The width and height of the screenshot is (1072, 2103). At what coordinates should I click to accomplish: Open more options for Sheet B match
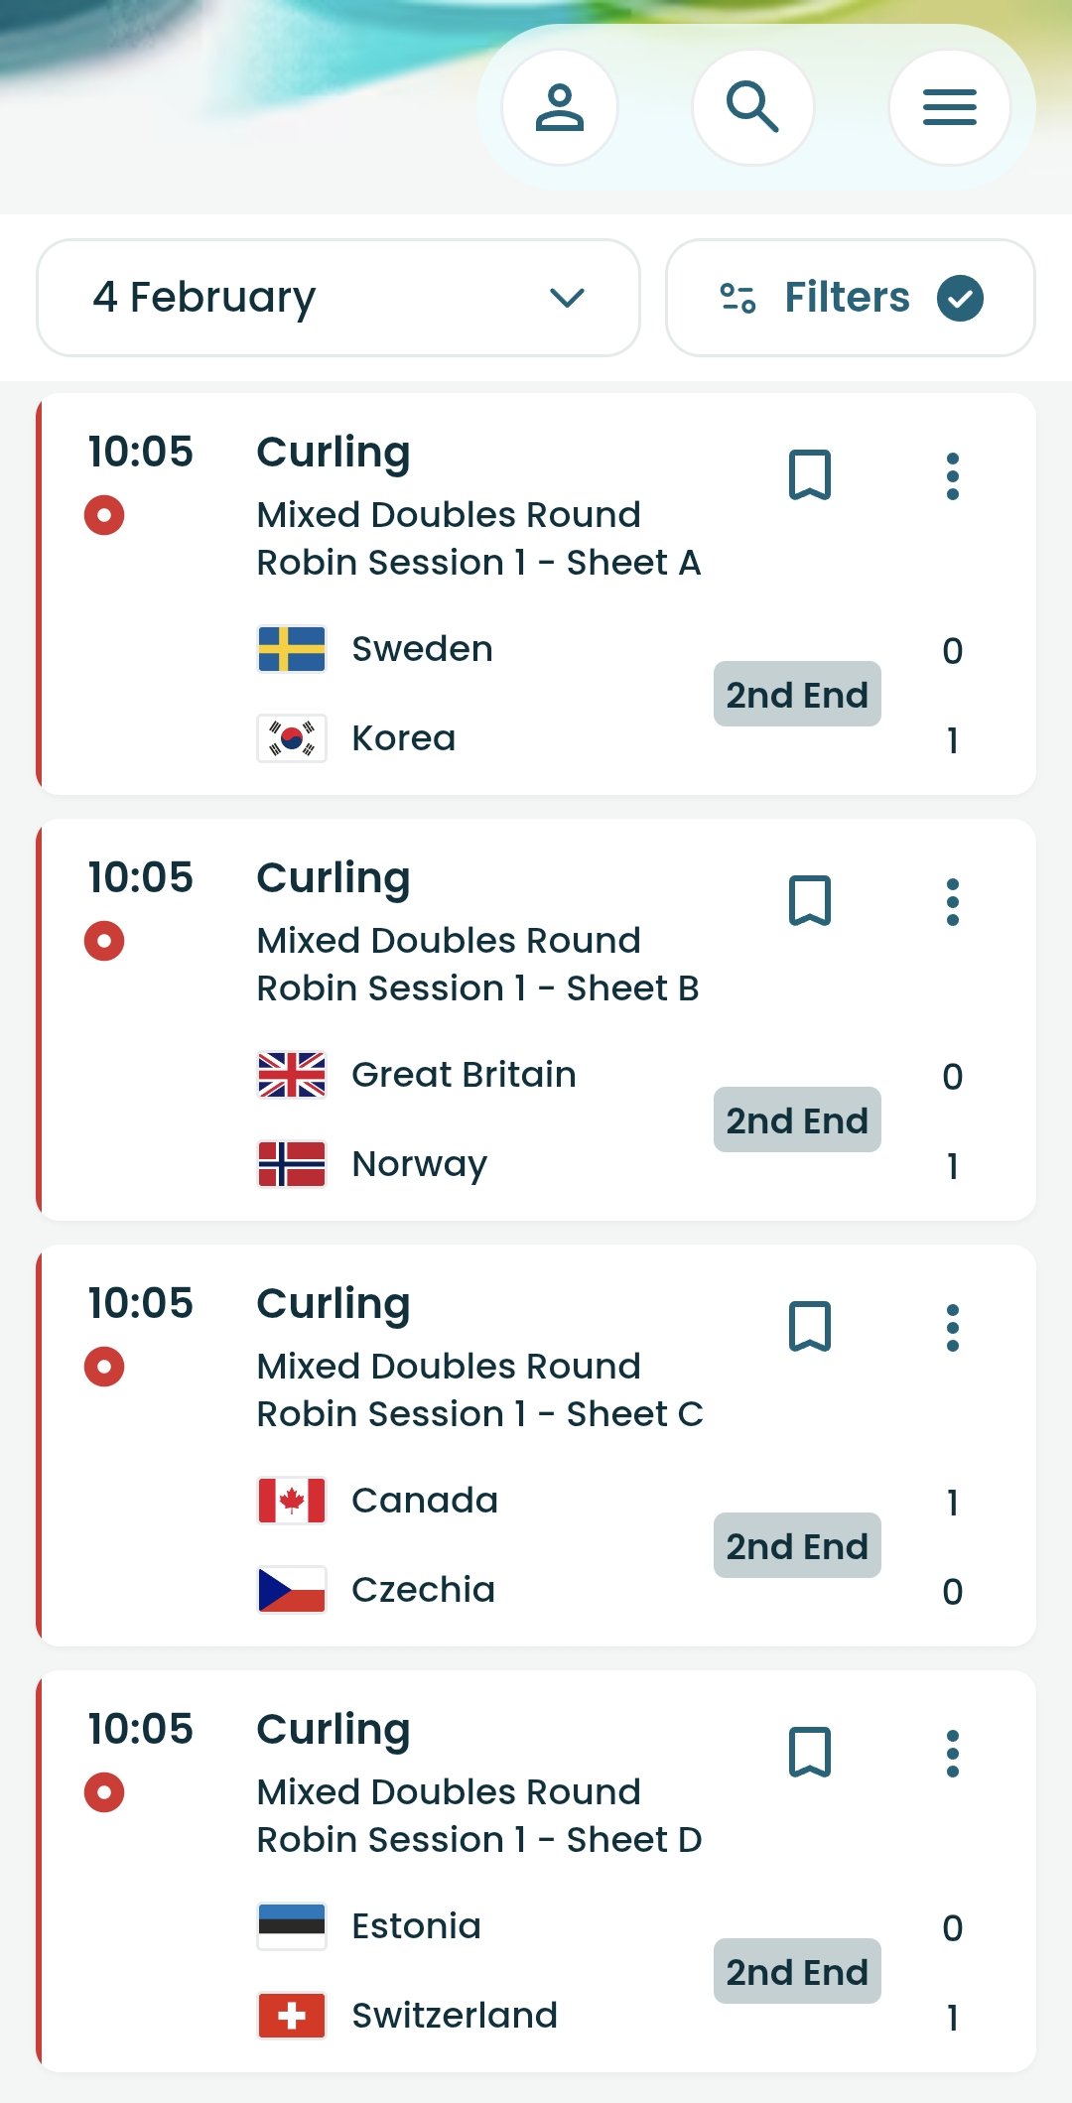coord(953,902)
